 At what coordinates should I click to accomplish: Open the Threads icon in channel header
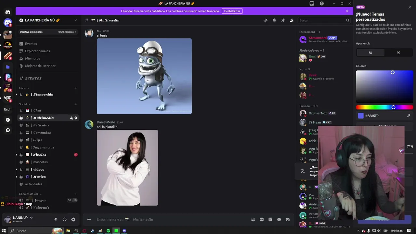pos(266,20)
